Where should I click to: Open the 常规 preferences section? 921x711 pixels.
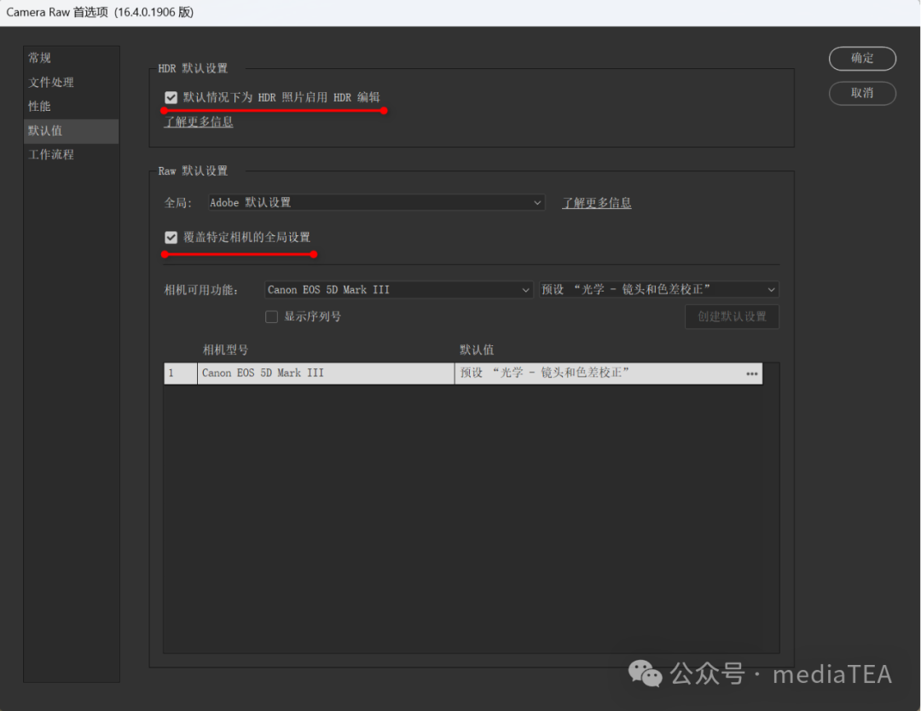click(71, 58)
